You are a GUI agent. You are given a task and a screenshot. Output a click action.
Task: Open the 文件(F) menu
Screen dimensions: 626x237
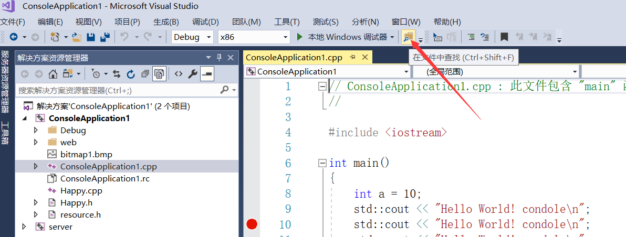(13, 22)
